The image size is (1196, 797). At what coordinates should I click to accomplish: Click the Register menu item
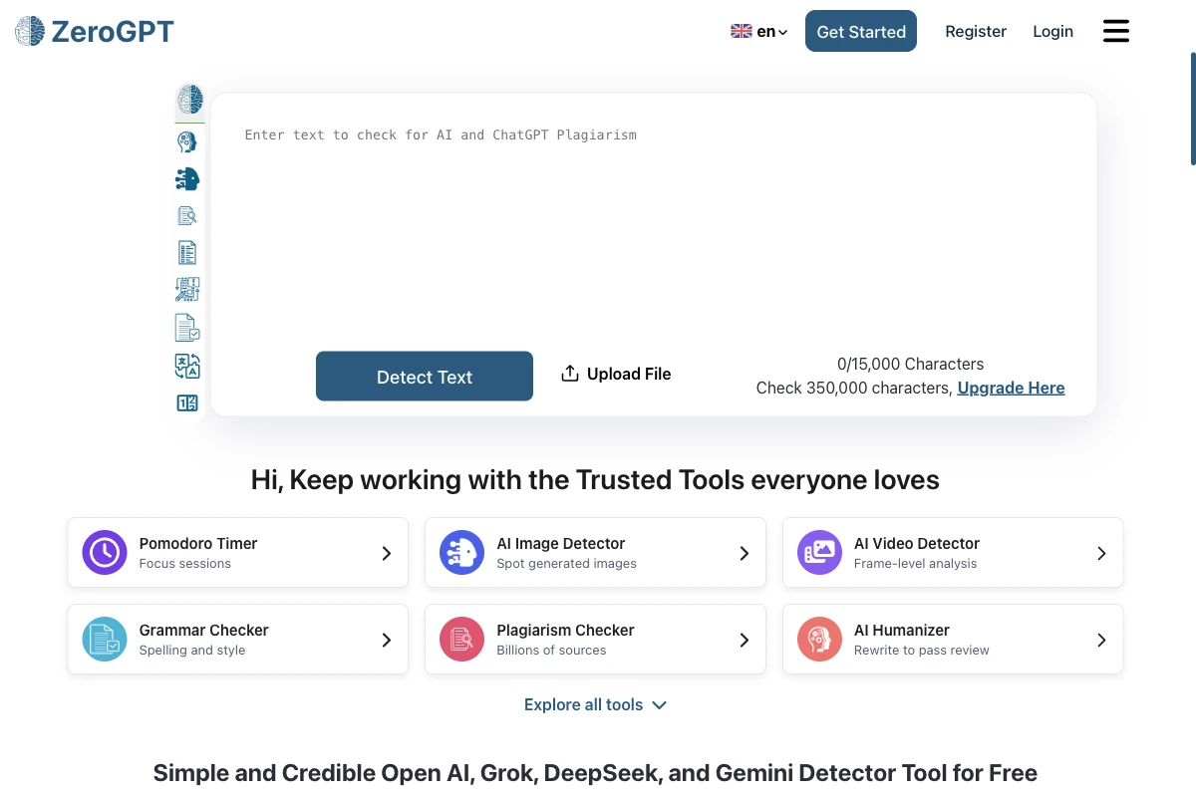click(976, 31)
